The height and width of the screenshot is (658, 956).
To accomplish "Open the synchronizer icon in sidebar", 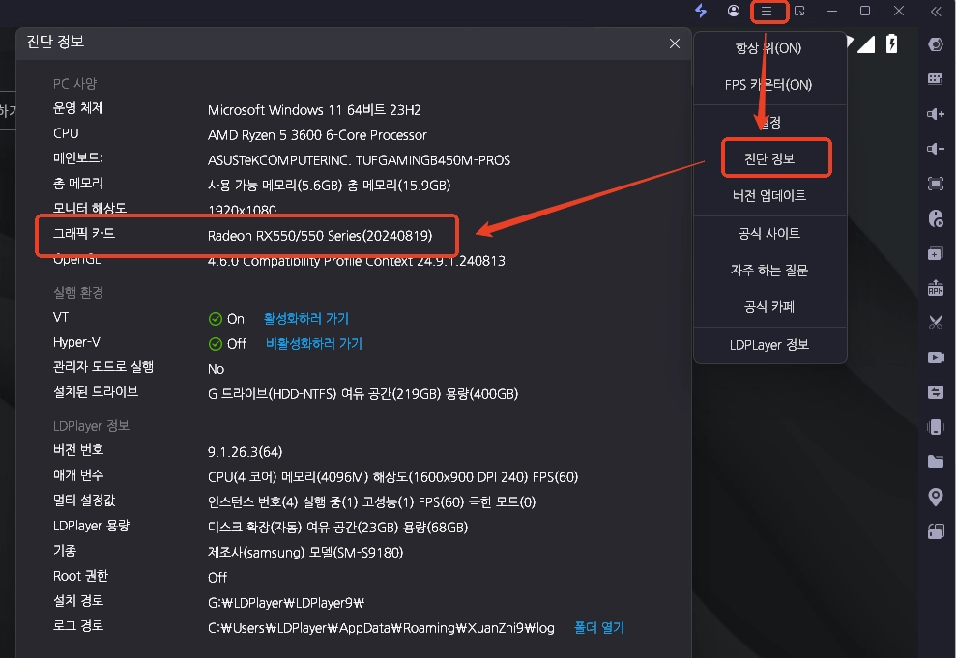I will 936,391.
